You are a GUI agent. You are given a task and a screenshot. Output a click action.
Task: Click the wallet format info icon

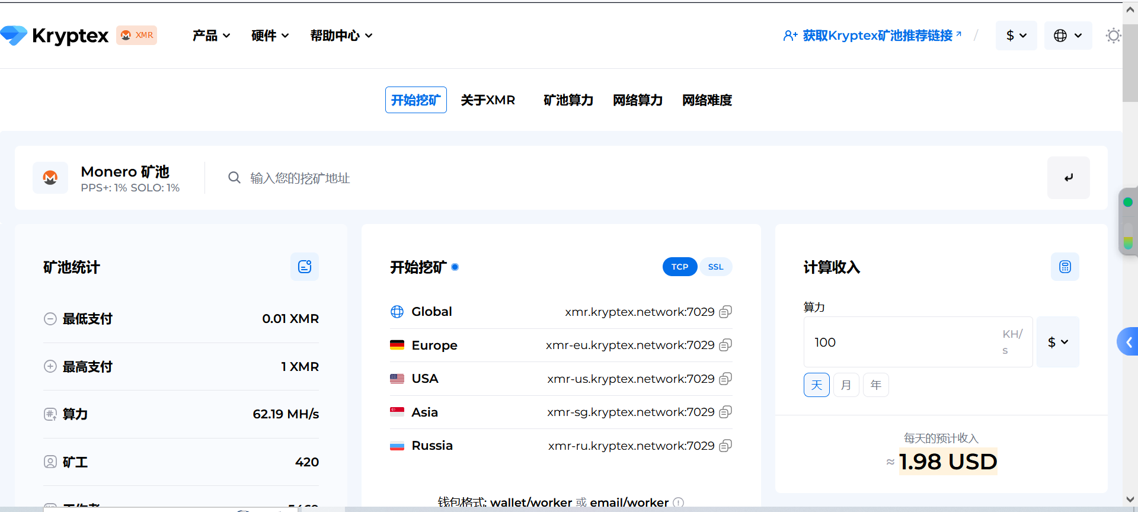click(x=679, y=503)
